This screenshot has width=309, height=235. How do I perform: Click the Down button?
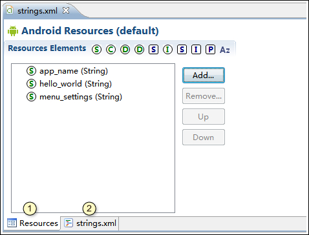click(204, 138)
